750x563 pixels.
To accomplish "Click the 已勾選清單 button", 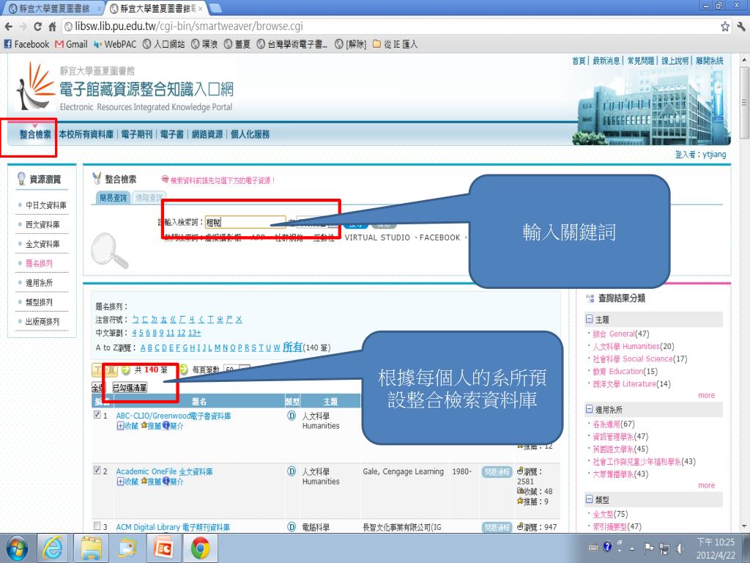I will (130, 387).
